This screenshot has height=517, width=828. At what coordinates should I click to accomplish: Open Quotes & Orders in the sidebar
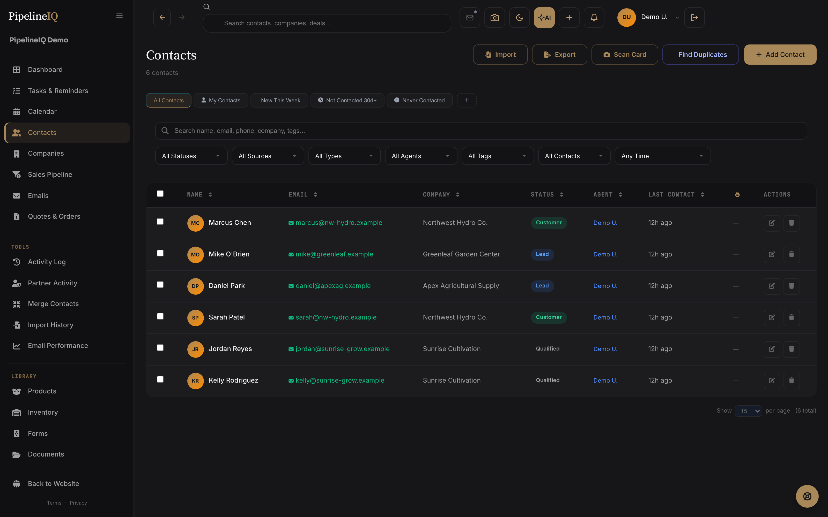[x=67, y=216]
